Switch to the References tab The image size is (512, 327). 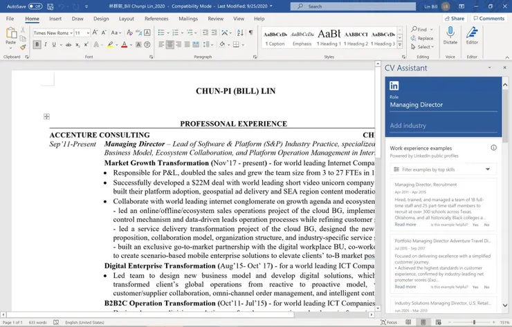[x=156, y=19]
